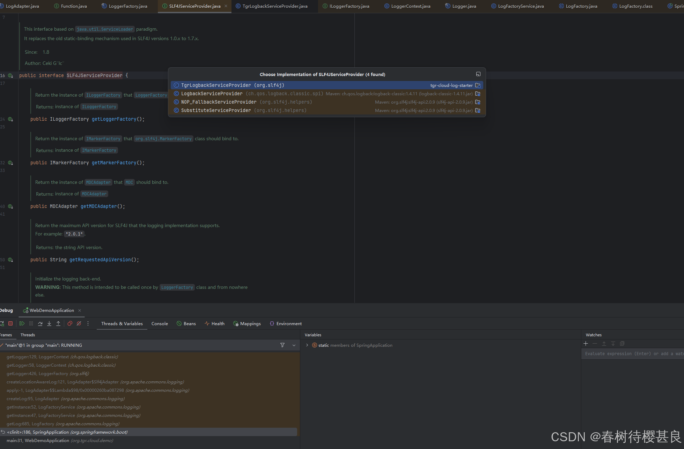Open LogFactory.java tab
Image resolution: width=684 pixels, height=449 pixels.
(578, 6)
